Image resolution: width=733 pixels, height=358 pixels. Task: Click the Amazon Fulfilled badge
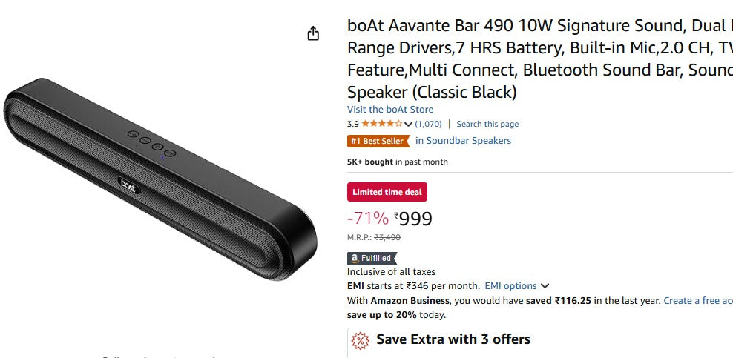[369, 258]
